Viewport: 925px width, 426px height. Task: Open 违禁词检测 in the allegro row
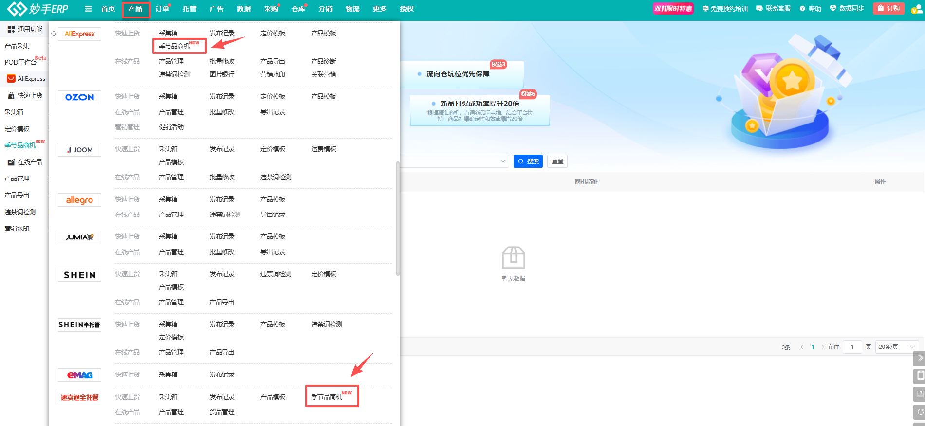[x=225, y=214]
